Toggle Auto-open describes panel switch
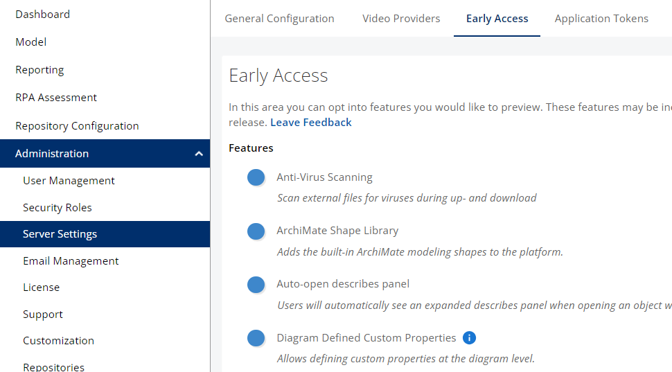Screen dimensions: 672x372 coord(256,284)
